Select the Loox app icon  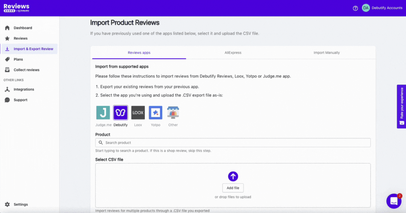pos(138,113)
